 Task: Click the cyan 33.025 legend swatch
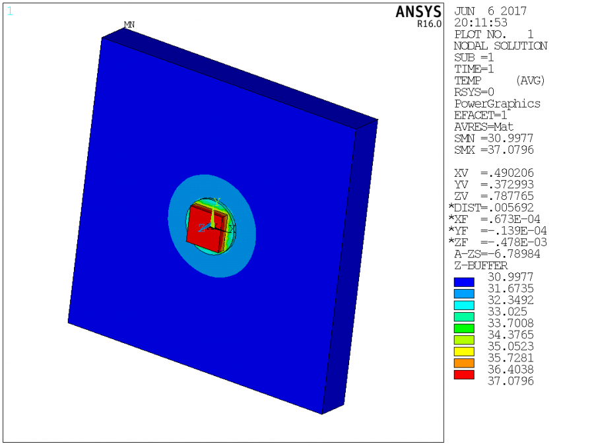[464, 305]
